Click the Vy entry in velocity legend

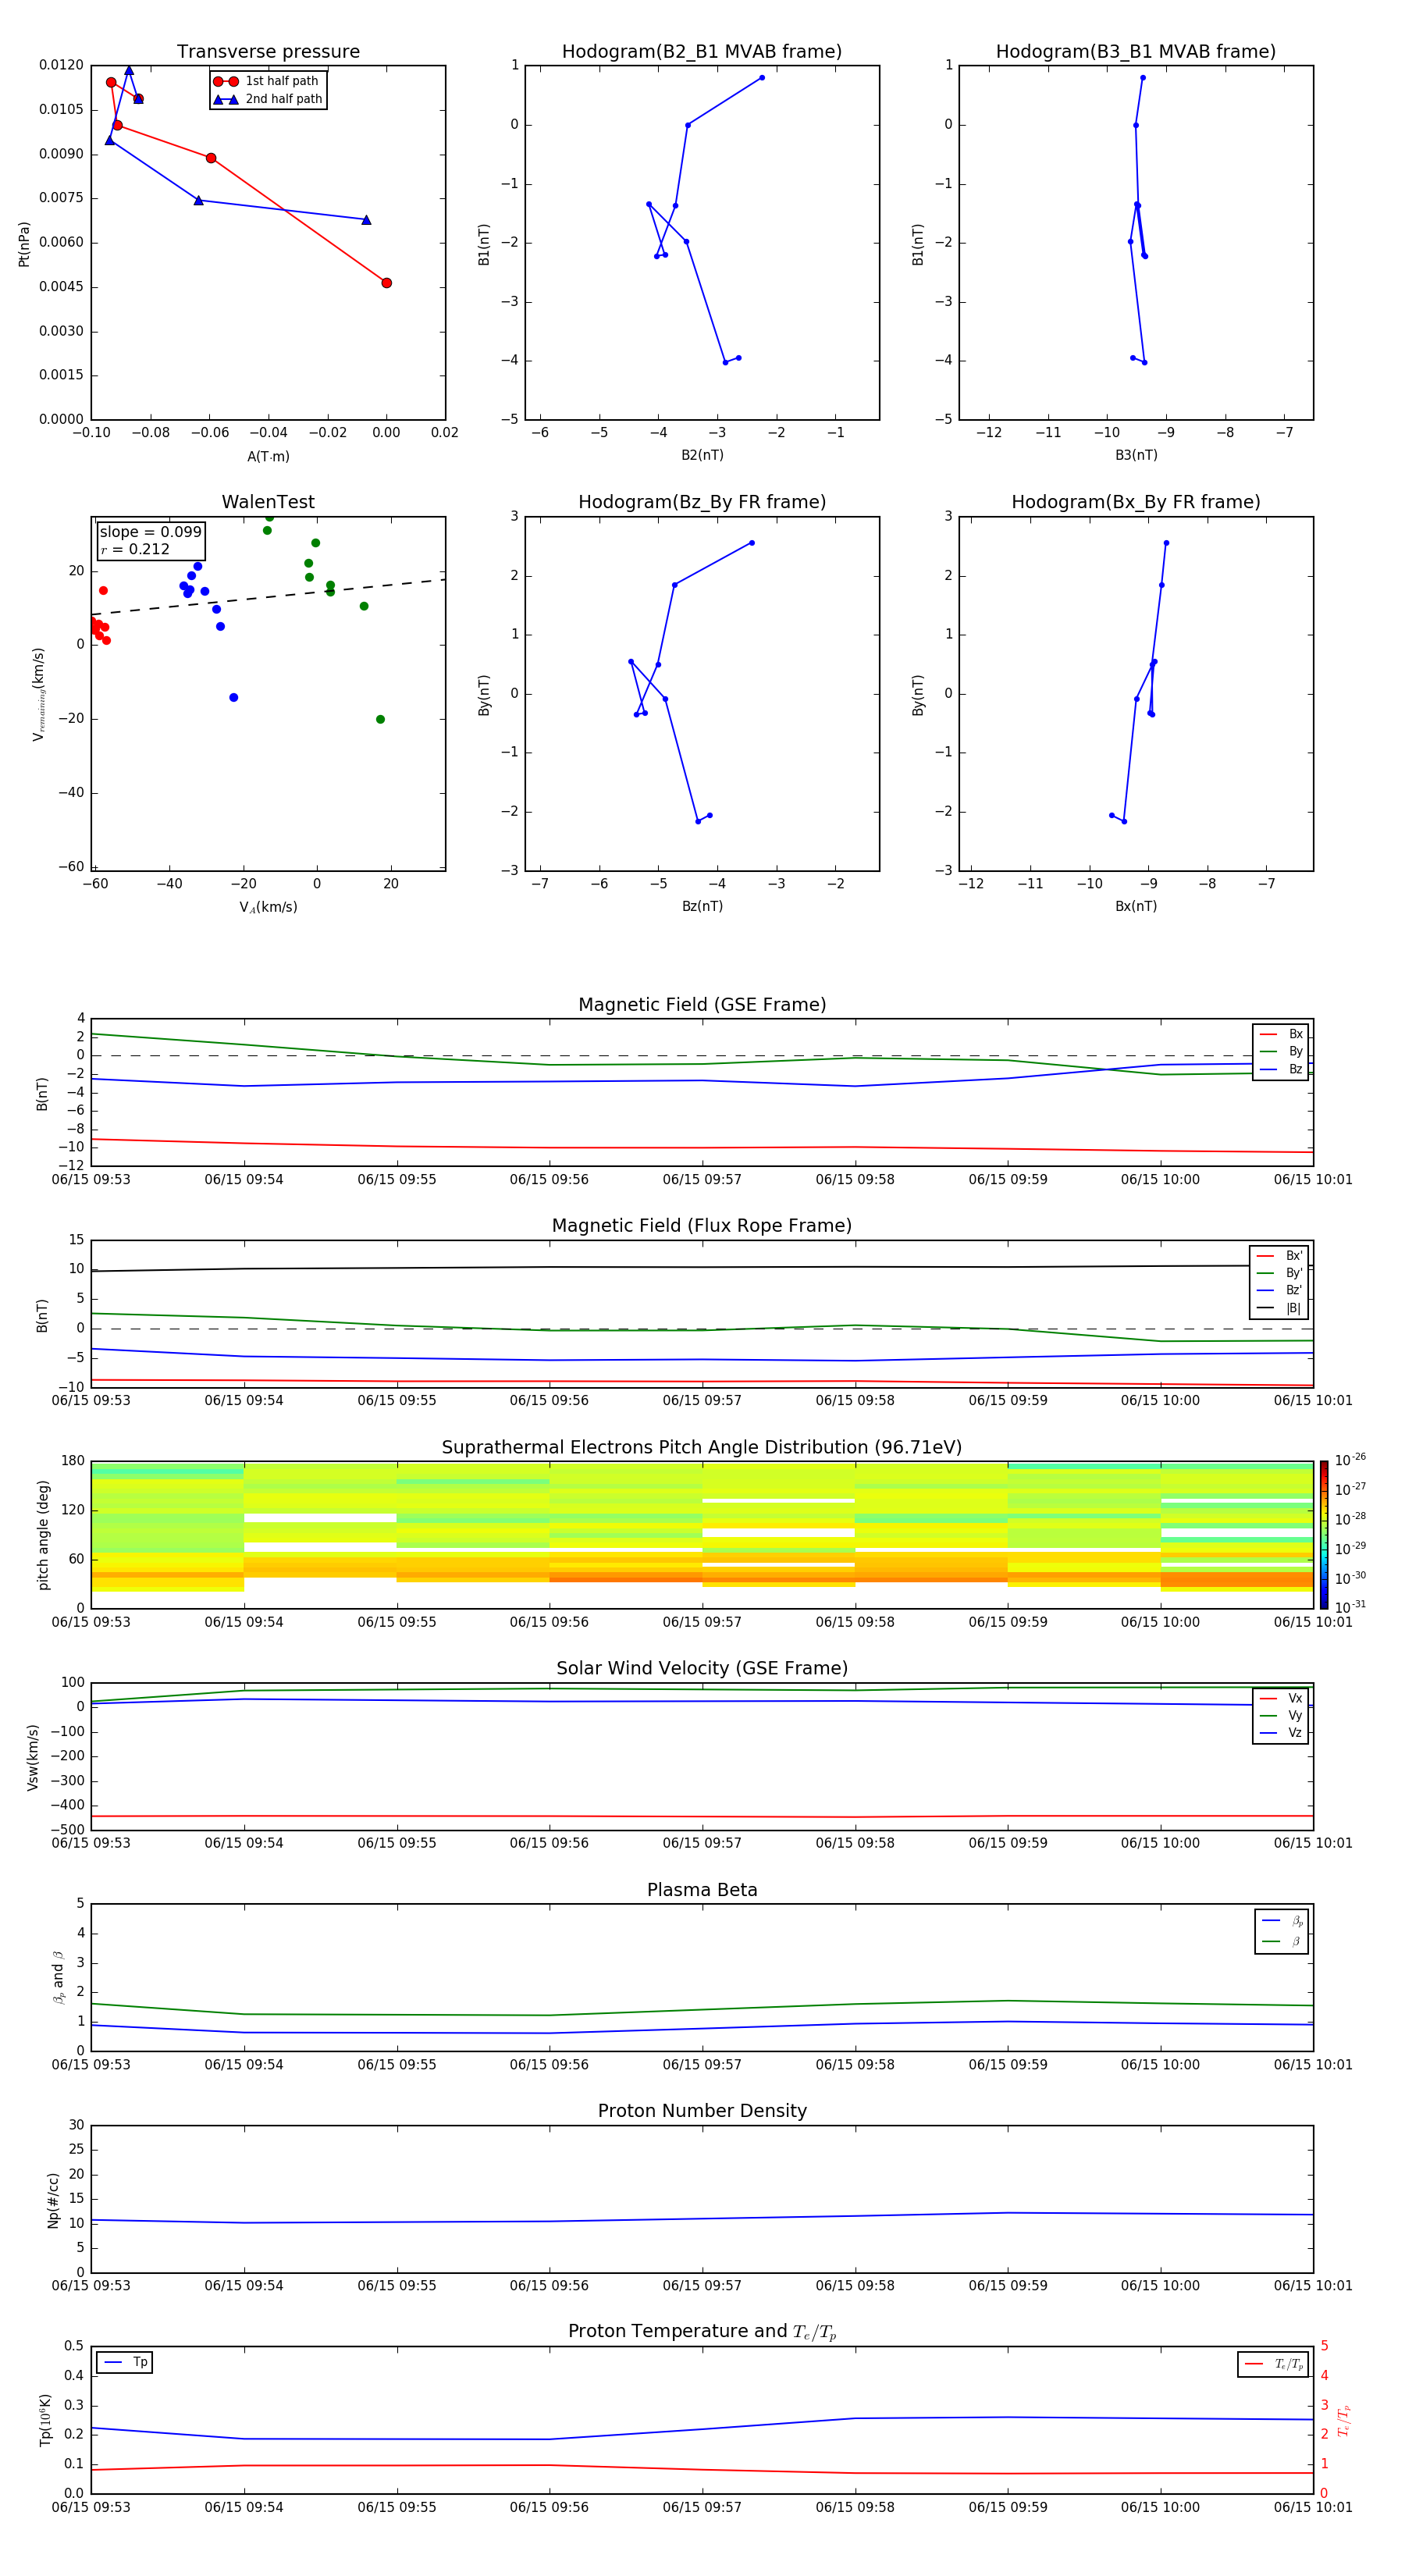click(x=1281, y=1716)
